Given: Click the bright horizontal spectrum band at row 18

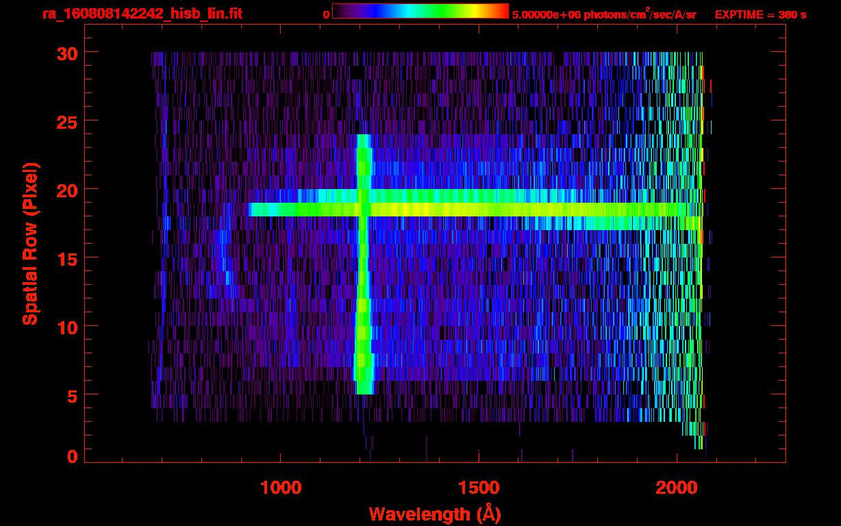Looking at the screenshot, I should [x=475, y=210].
